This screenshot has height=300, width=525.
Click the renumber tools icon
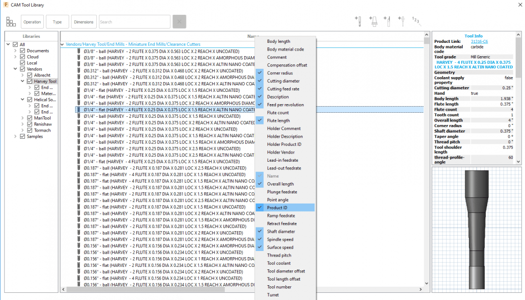click(x=416, y=21)
